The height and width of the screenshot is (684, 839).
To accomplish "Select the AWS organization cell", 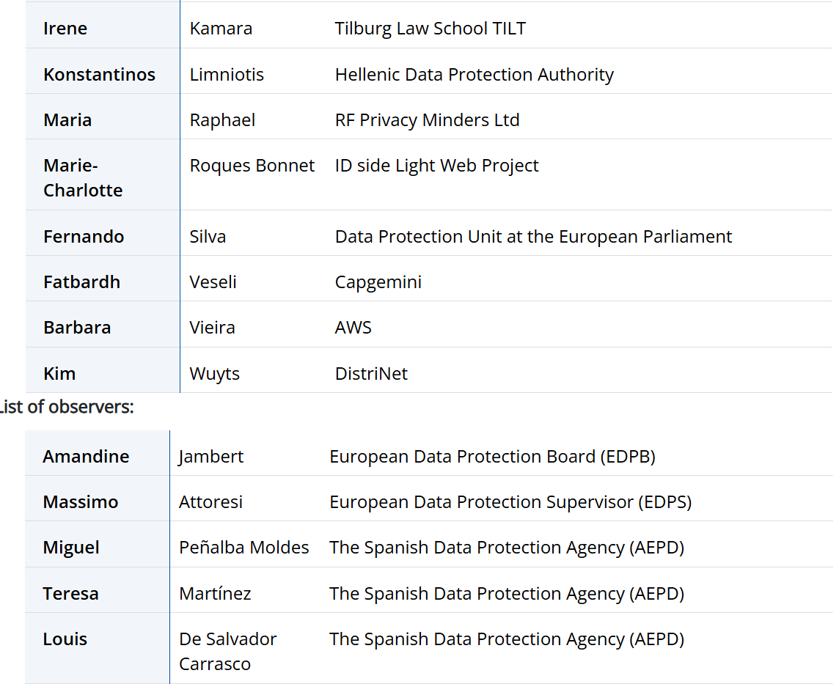I will point(353,328).
